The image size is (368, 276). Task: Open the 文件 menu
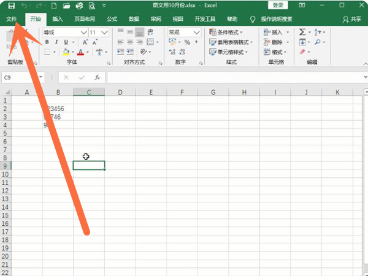pos(11,19)
